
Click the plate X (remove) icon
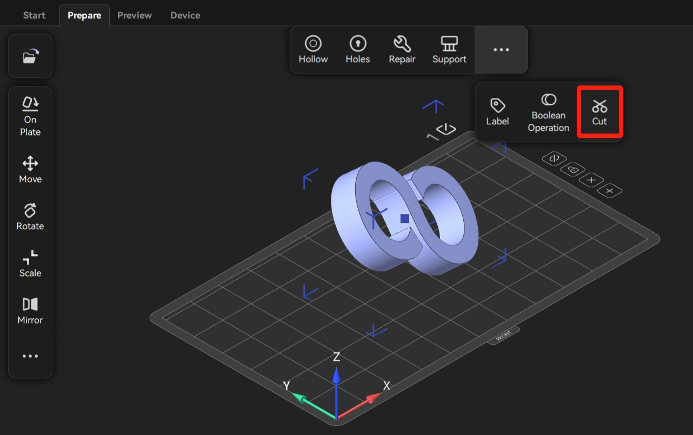click(x=610, y=191)
